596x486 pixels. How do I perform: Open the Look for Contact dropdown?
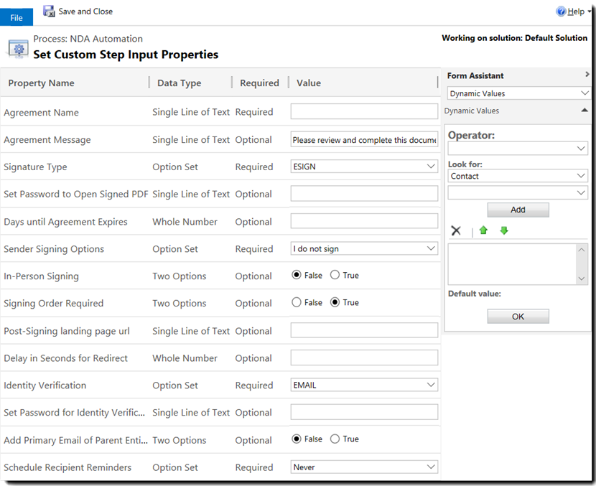tap(518, 176)
